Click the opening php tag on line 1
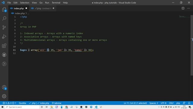Screen dimensions: 193x109 pos(24,17)
